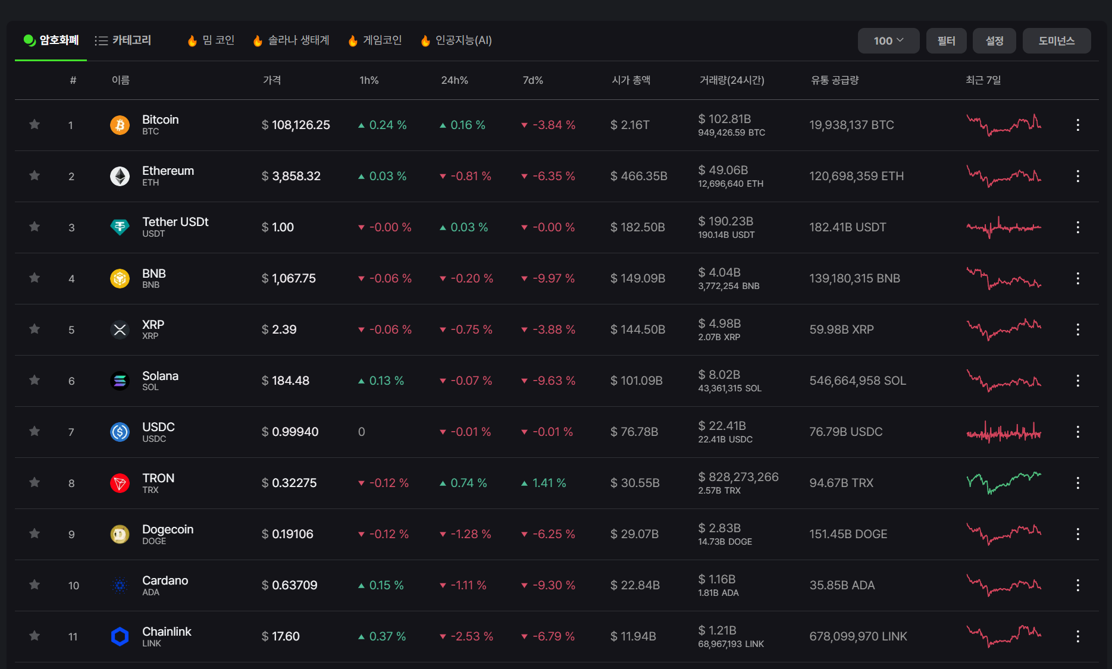1112x669 pixels.
Task: Sort the table by 시가 총액 column
Action: pos(631,80)
